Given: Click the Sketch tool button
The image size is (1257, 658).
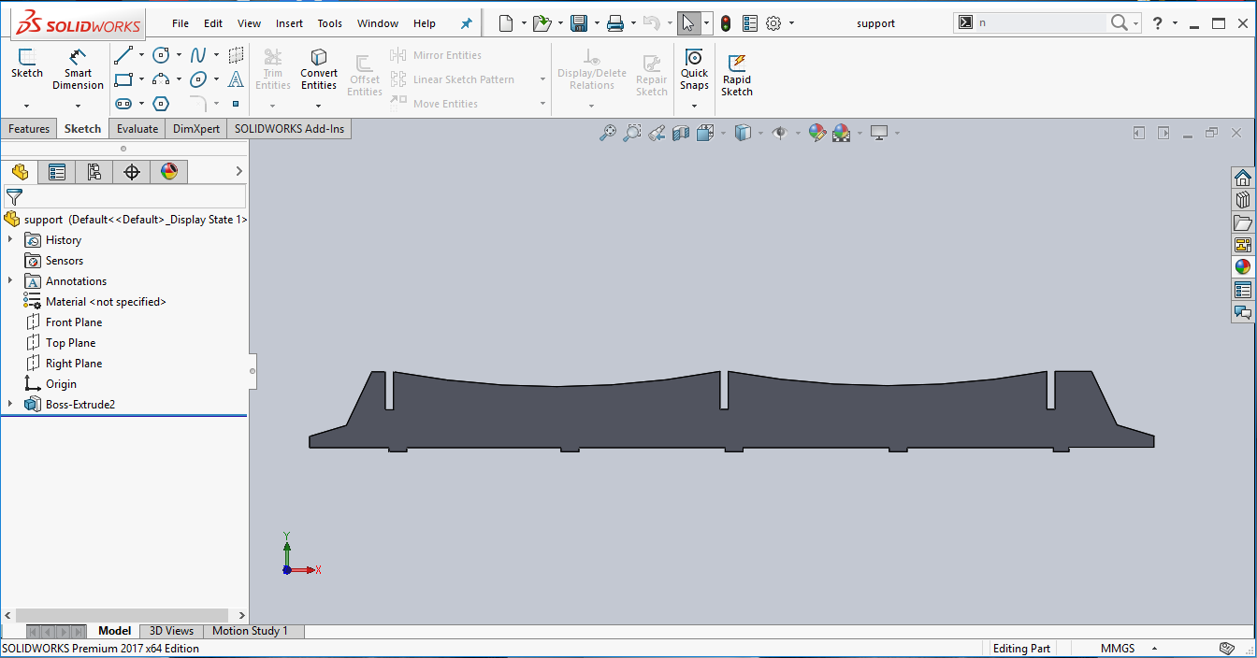Looking at the screenshot, I should point(26,64).
